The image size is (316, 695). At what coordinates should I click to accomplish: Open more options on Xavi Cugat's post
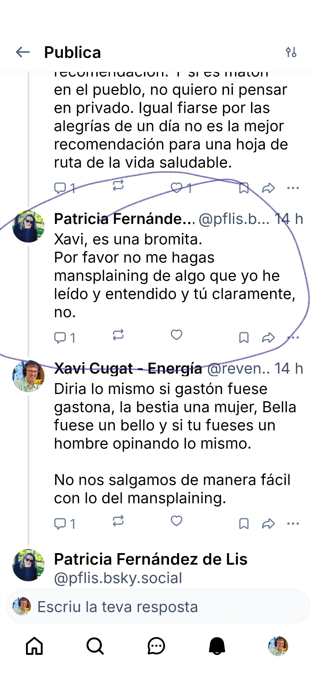(293, 523)
